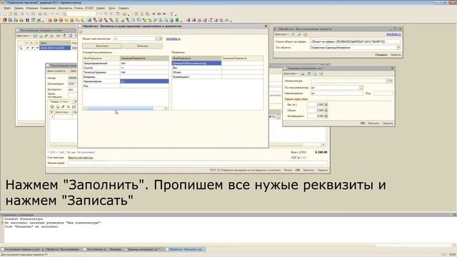The width and height of the screenshot is (457, 257).
Task: Click the main toolbar search field
Action: point(81,14)
